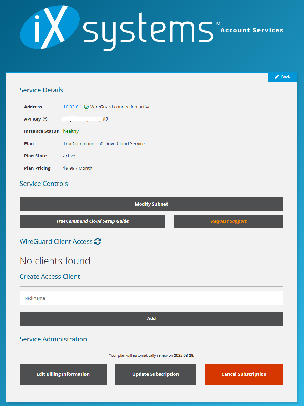Click Add to create an access client
The image size is (304, 406).
tap(151, 318)
